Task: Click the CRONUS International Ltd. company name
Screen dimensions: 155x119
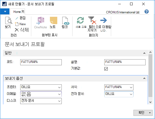Action: coord(123,12)
